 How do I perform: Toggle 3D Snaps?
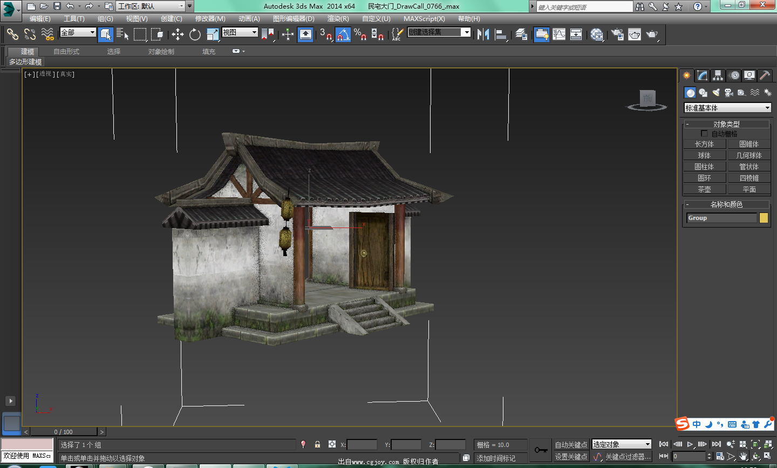pos(326,35)
